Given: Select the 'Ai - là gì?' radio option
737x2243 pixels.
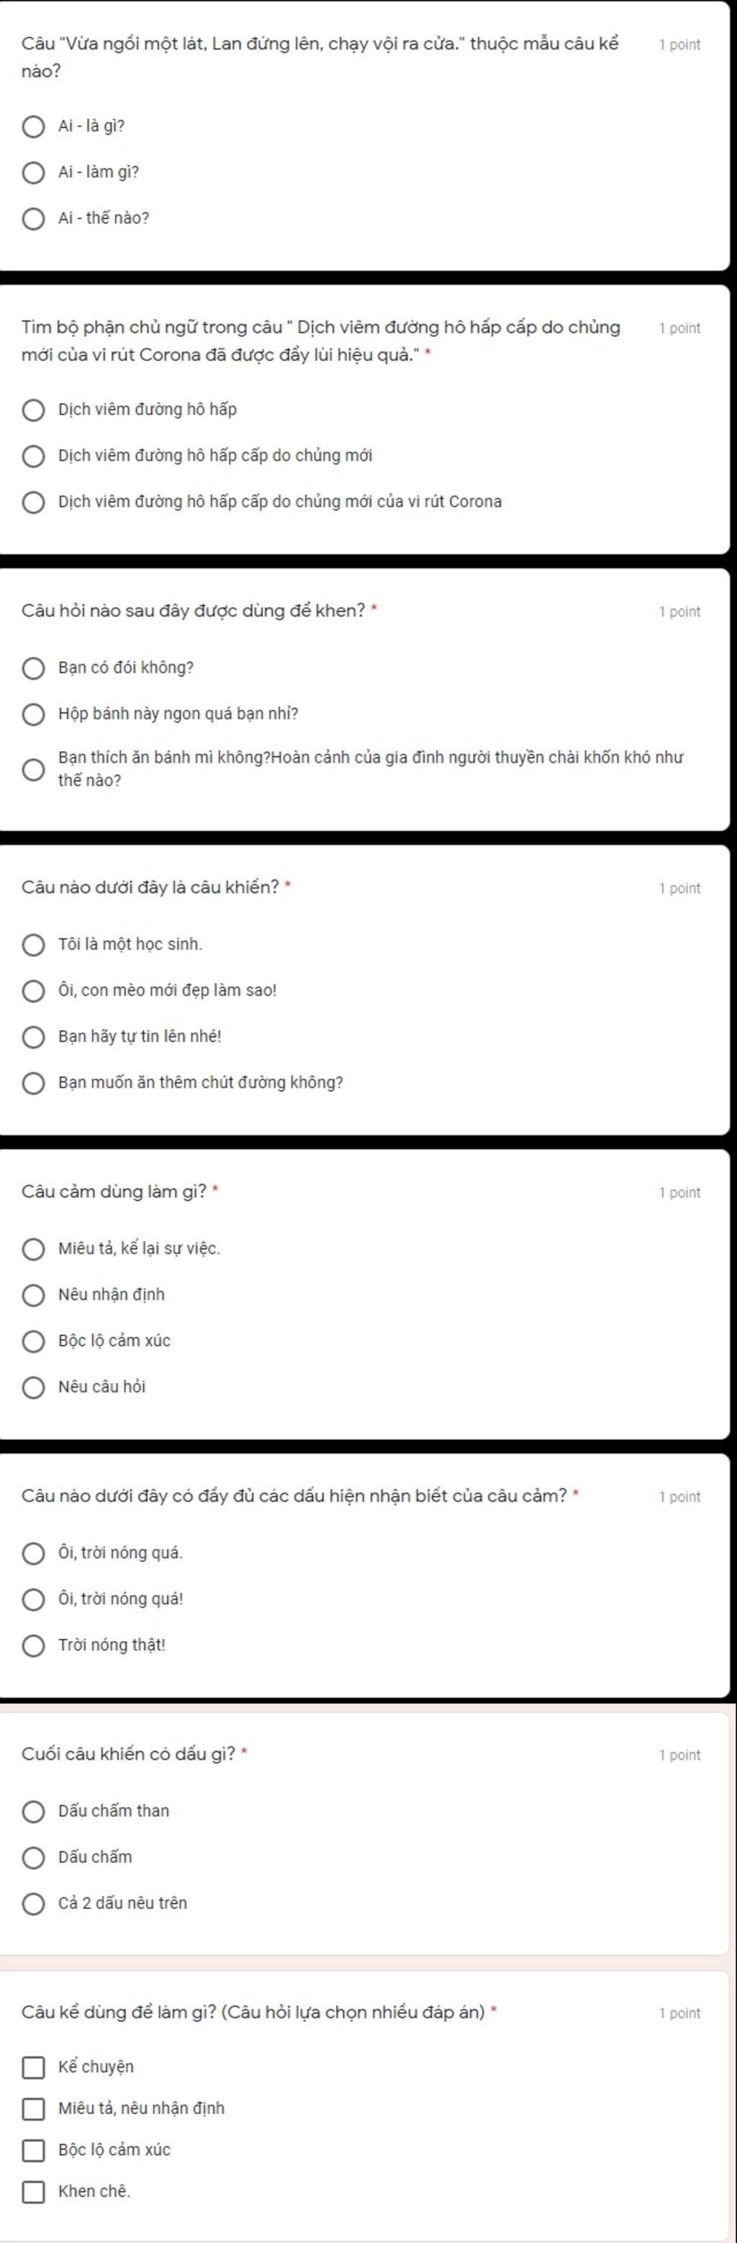Looking at the screenshot, I should click(x=33, y=127).
